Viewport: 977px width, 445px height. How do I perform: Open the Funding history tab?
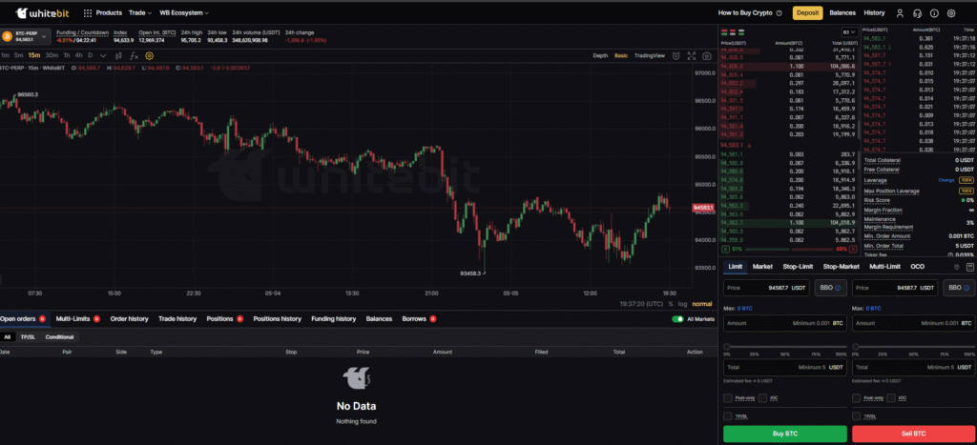(x=333, y=318)
